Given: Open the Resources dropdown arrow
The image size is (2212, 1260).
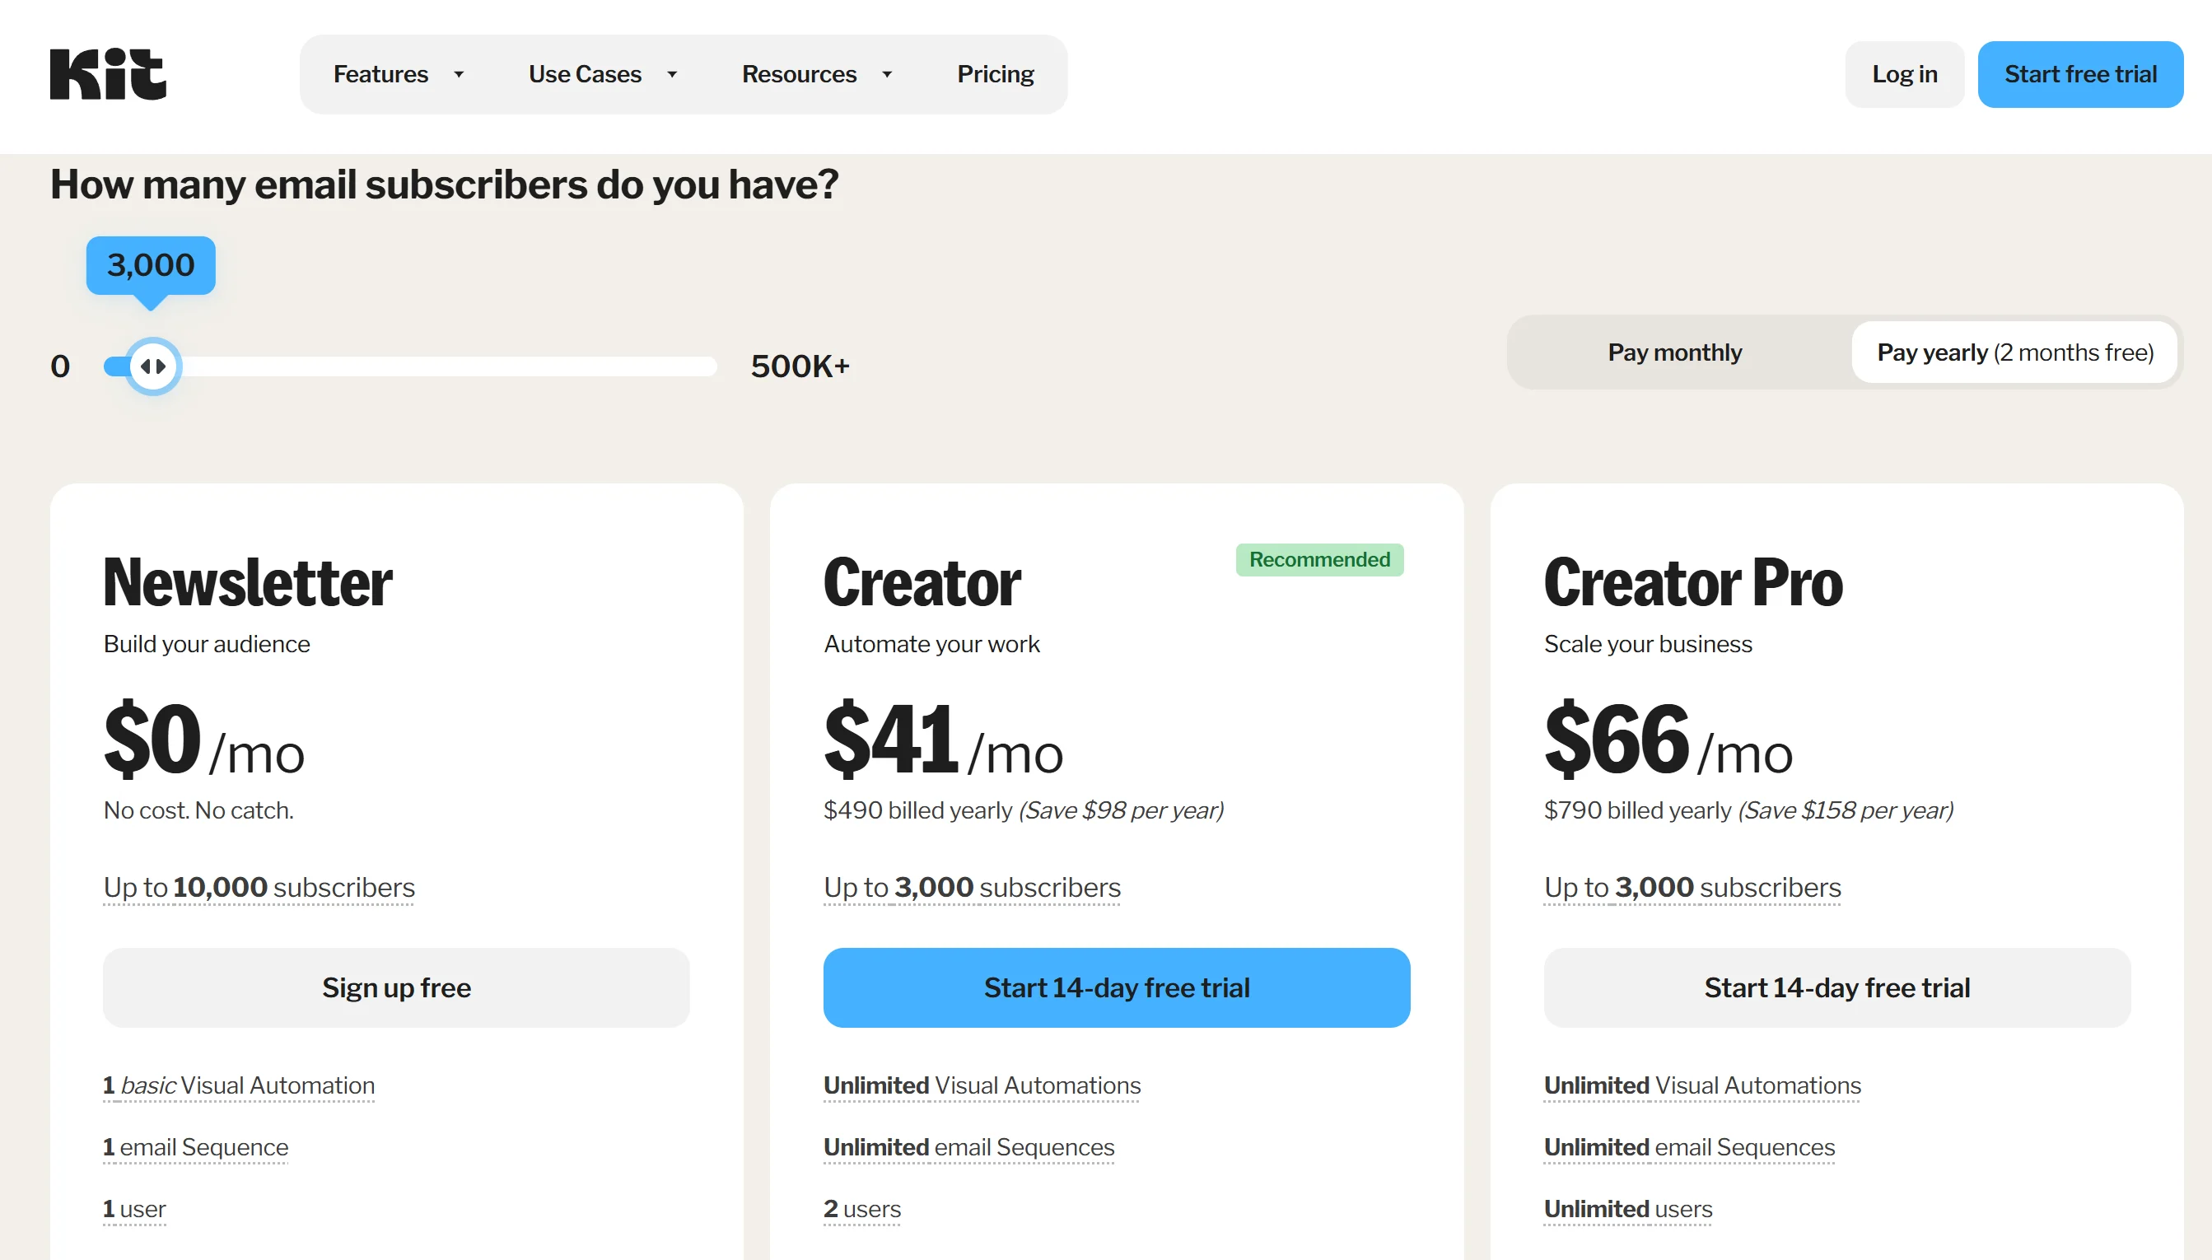Looking at the screenshot, I should tap(887, 74).
